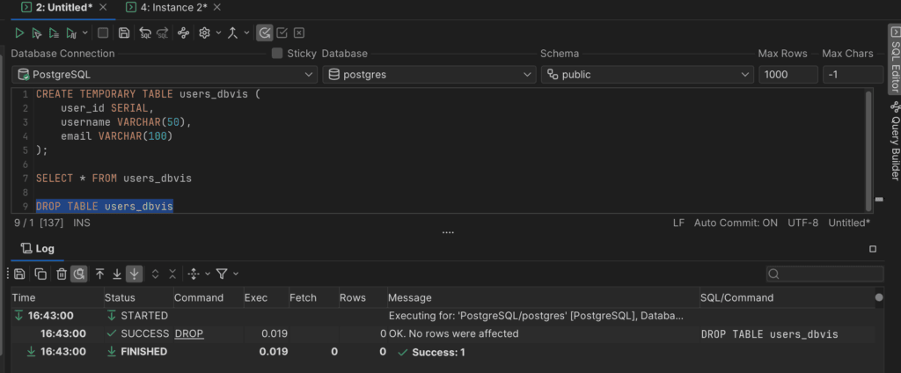The width and height of the screenshot is (901, 373).
Task: Click the Execute Explain Plan icon
Action: coord(70,33)
